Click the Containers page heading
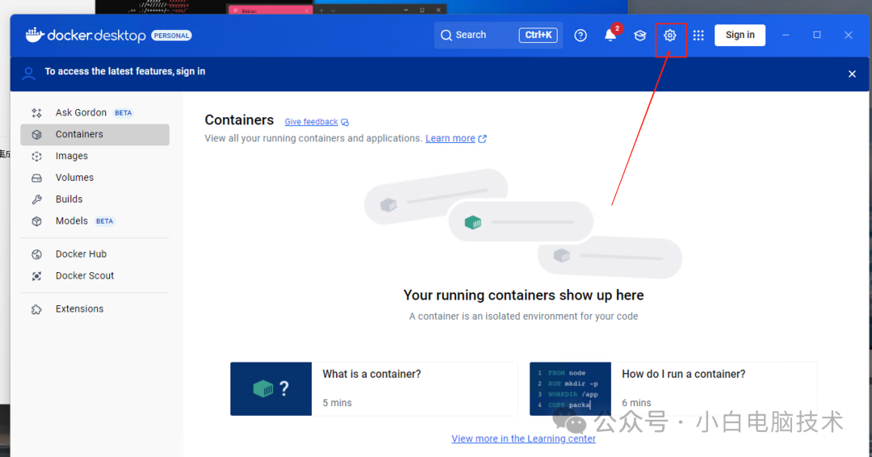 click(239, 120)
